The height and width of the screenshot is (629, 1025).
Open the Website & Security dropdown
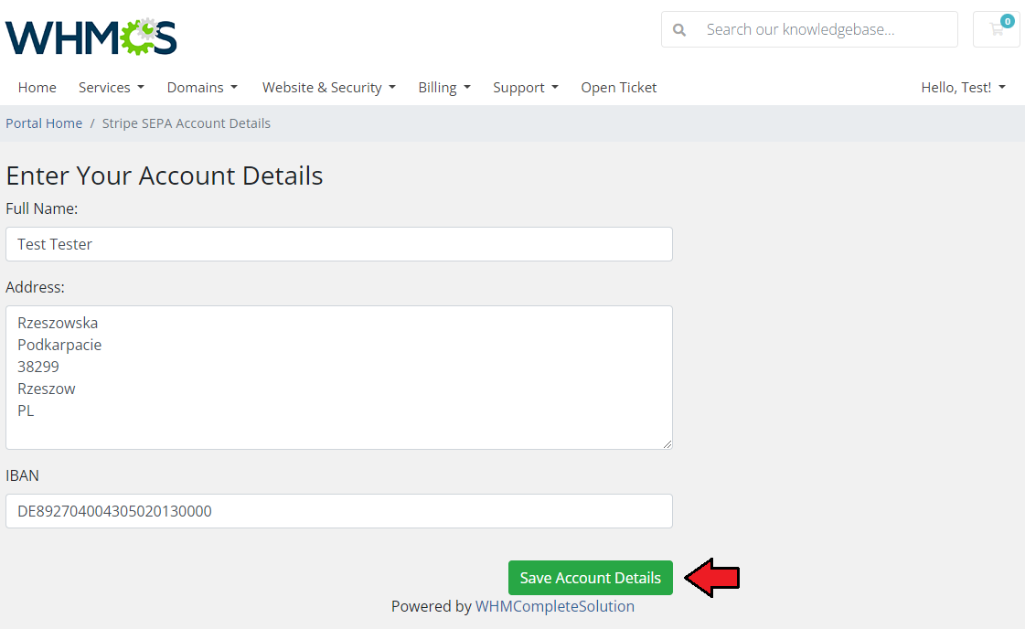point(329,88)
